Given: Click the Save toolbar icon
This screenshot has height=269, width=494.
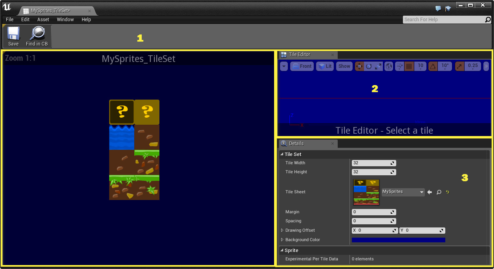Looking at the screenshot, I should [13, 35].
